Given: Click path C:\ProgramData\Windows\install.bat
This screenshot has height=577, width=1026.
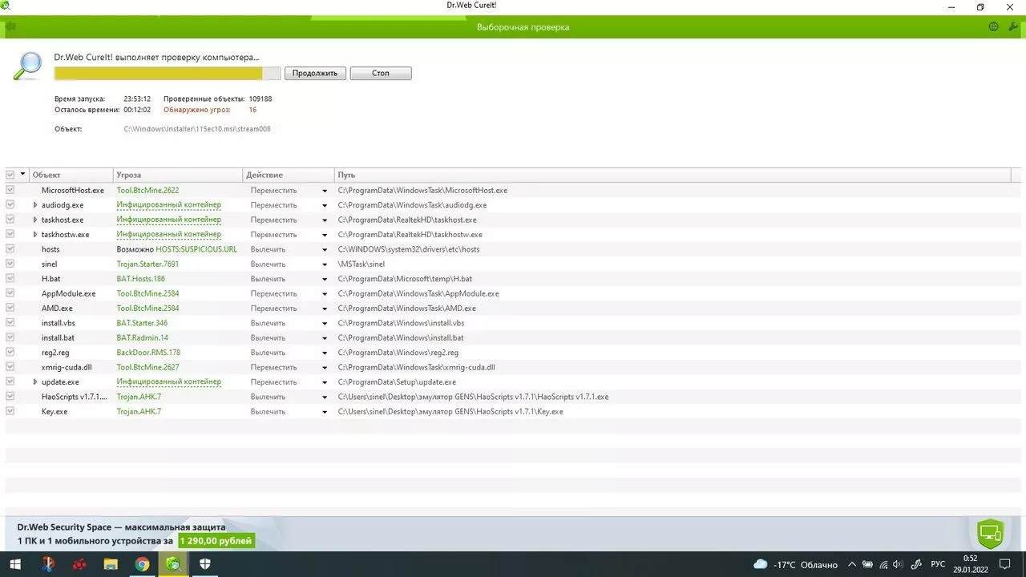Looking at the screenshot, I should [401, 338].
